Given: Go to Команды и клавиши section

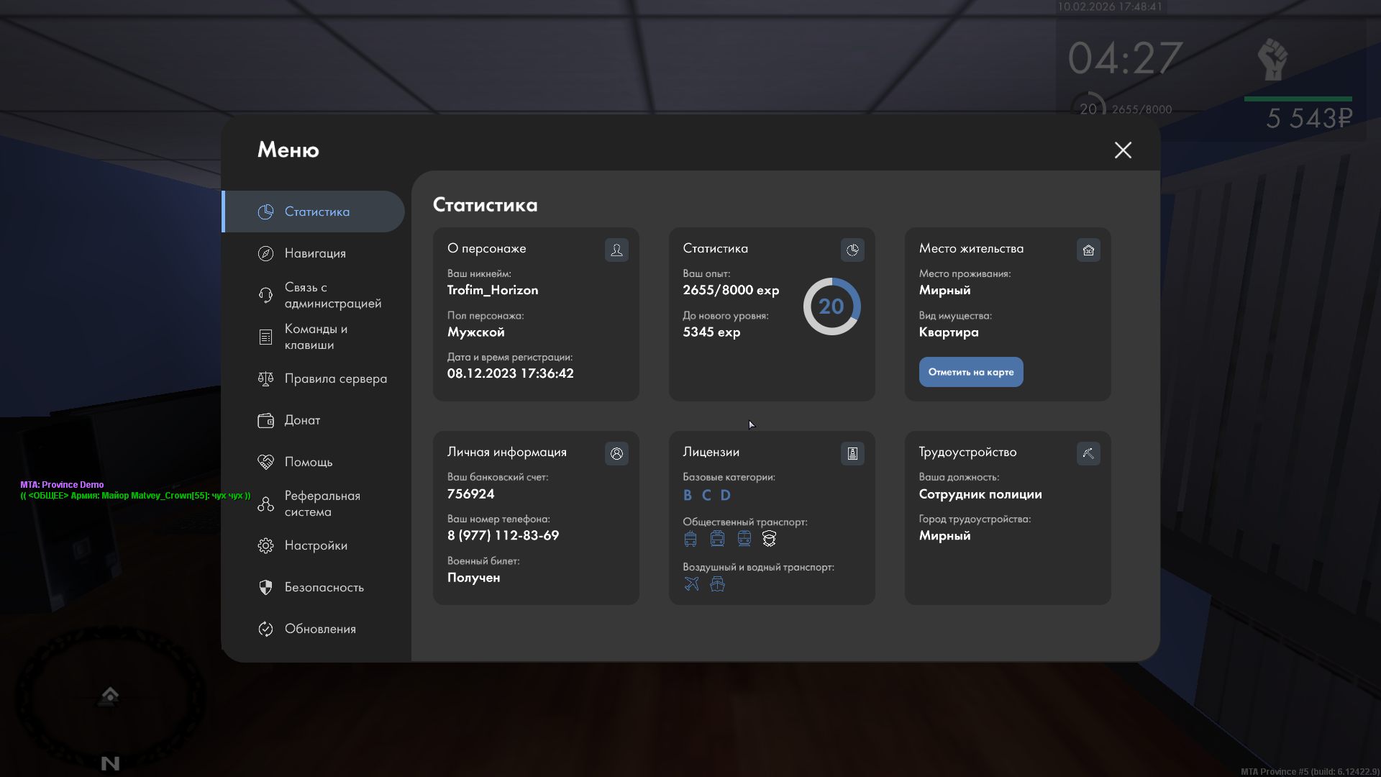Looking at the screenshot, I should click(315, 337).
